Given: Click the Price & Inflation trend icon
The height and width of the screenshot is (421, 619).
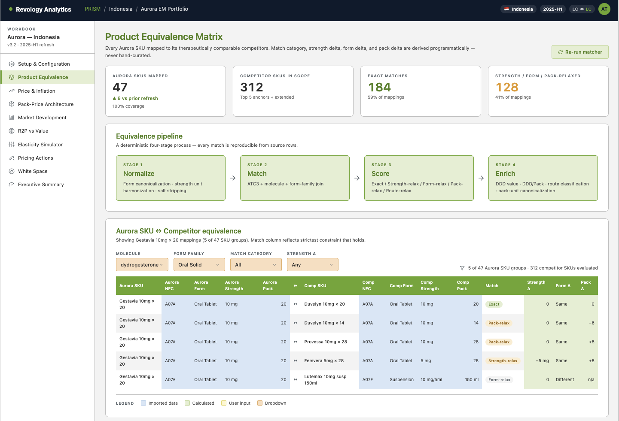Looking at the screenshot, I should pyautogui.click(x=12, y=91).
